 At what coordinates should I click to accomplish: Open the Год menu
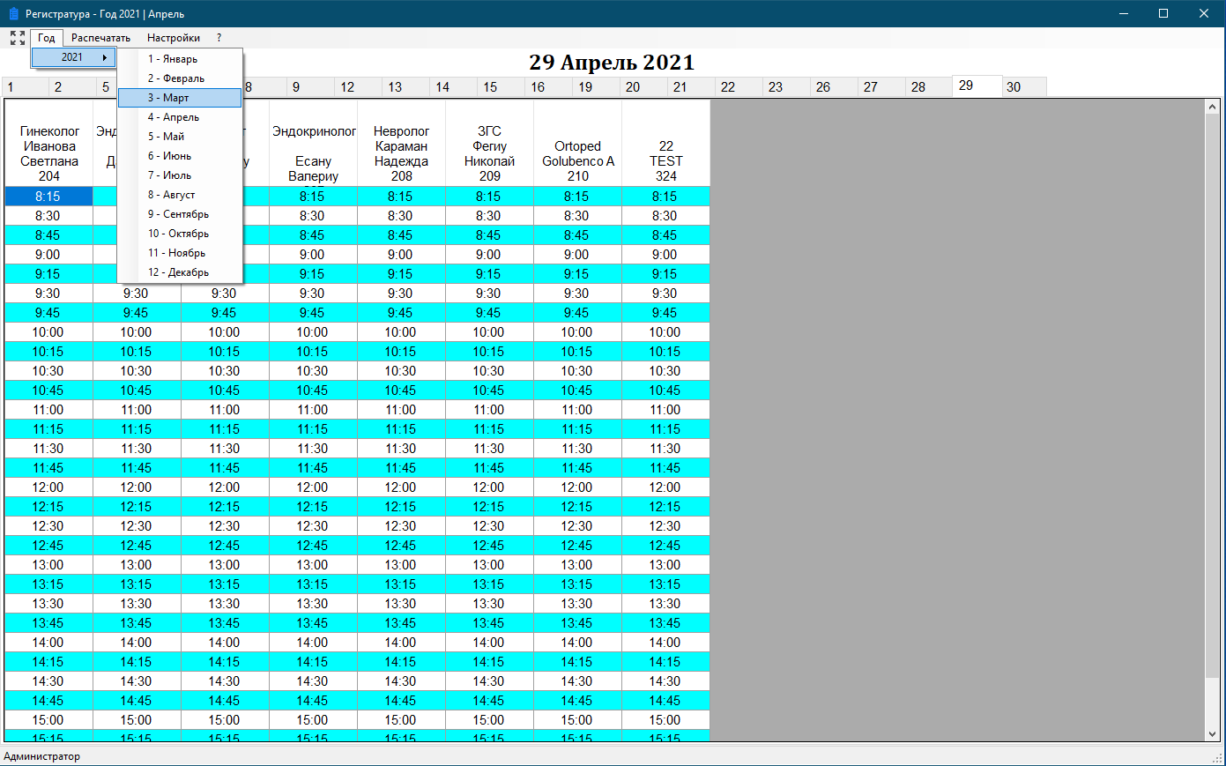[x=47, y=38]
